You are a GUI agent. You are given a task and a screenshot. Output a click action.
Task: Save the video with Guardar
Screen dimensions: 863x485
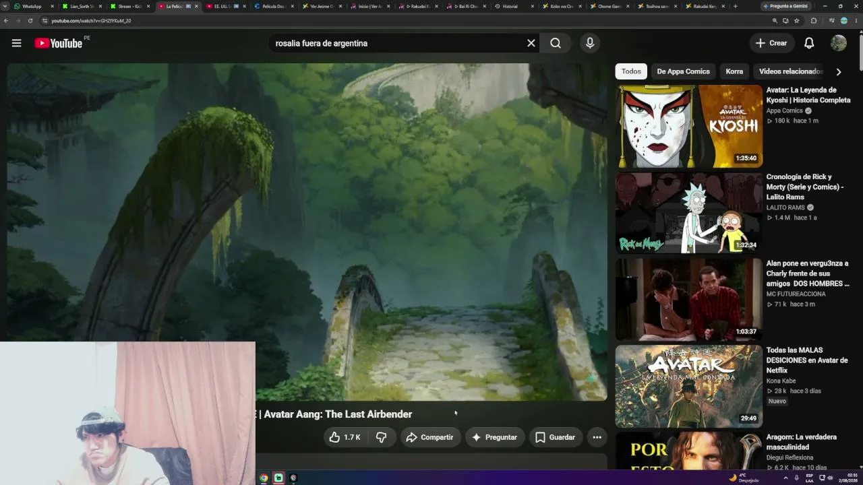pos(555,437)
